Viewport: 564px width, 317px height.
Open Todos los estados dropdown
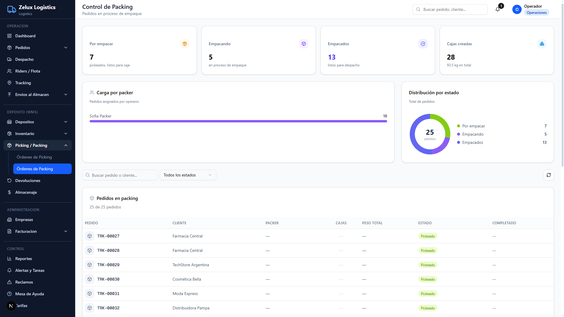coord(188,175)
